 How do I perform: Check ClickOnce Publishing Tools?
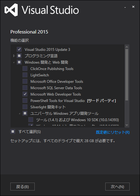pos(25,68)
